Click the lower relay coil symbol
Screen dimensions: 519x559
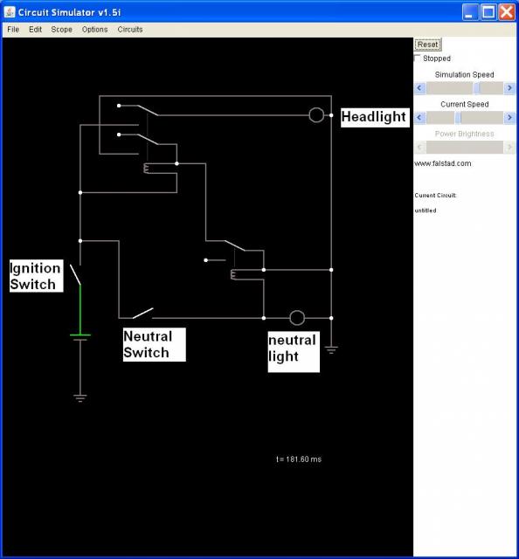233,274
